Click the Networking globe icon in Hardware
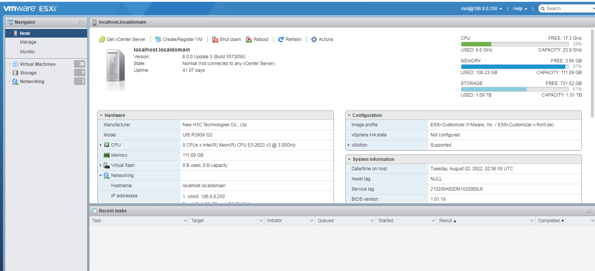 tap(107, 176)
